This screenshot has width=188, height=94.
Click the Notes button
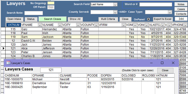(x=181, y=4)
